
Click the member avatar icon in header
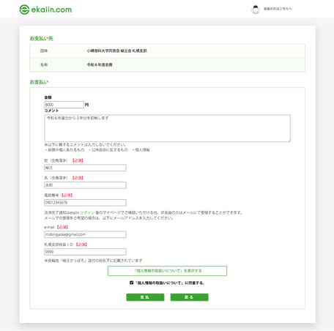pos(256,10)
